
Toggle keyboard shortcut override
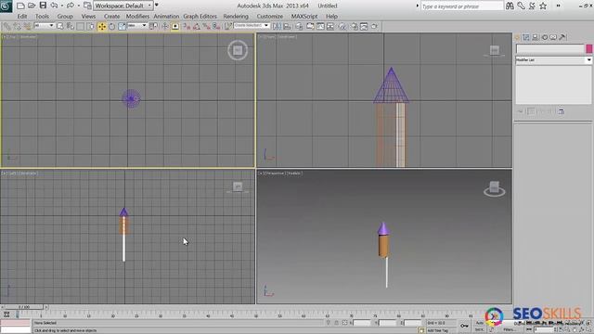click(x=175, y=26)
